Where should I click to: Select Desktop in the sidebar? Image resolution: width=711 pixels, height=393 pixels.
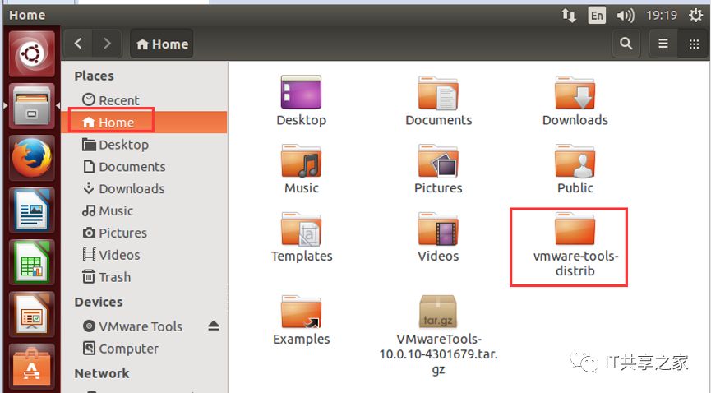[x=144, y=145]
